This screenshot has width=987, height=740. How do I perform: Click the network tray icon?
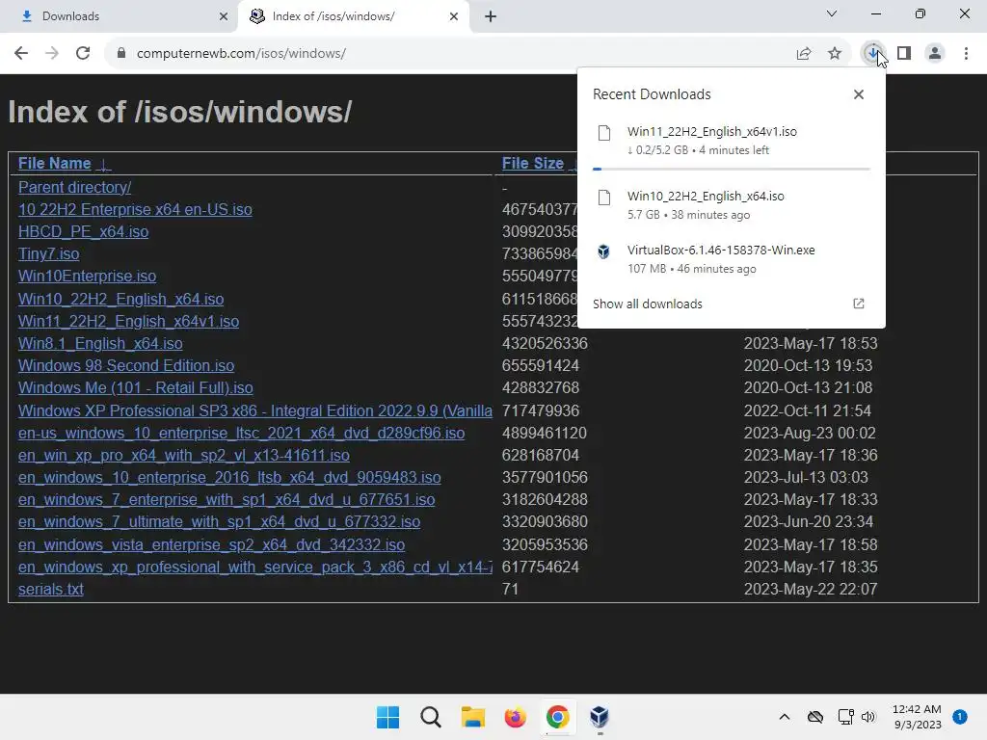tap(846, 717)
